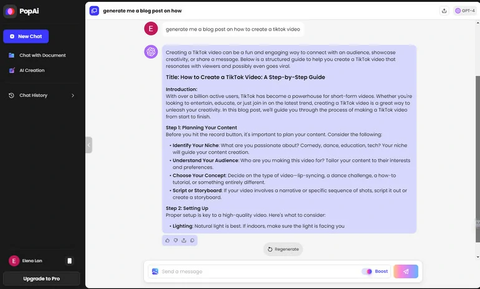
Task: Click the PopAi brand name text
Action: click(29, 11)
